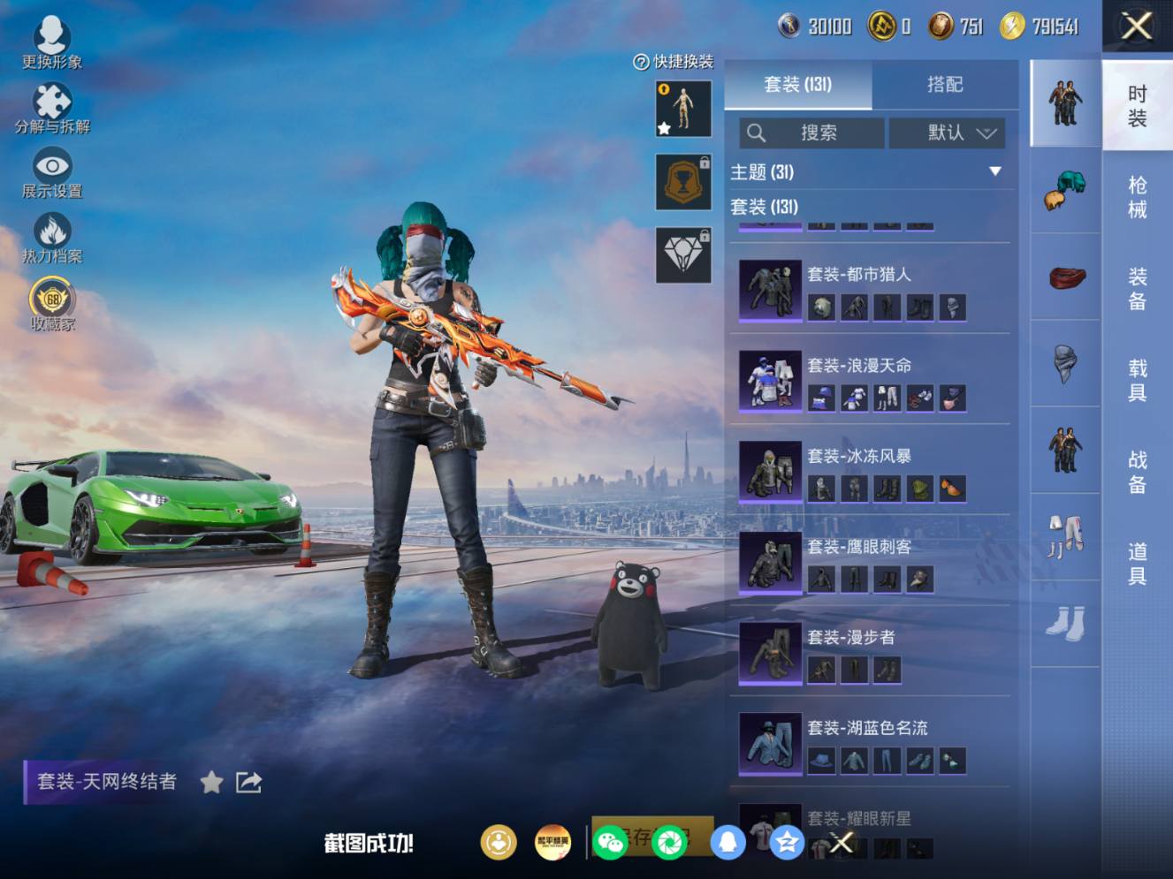This screenshot has width=1173, height=879.
Task: Open the tops clothing category icon
Action: click(x=1065, y=450)
